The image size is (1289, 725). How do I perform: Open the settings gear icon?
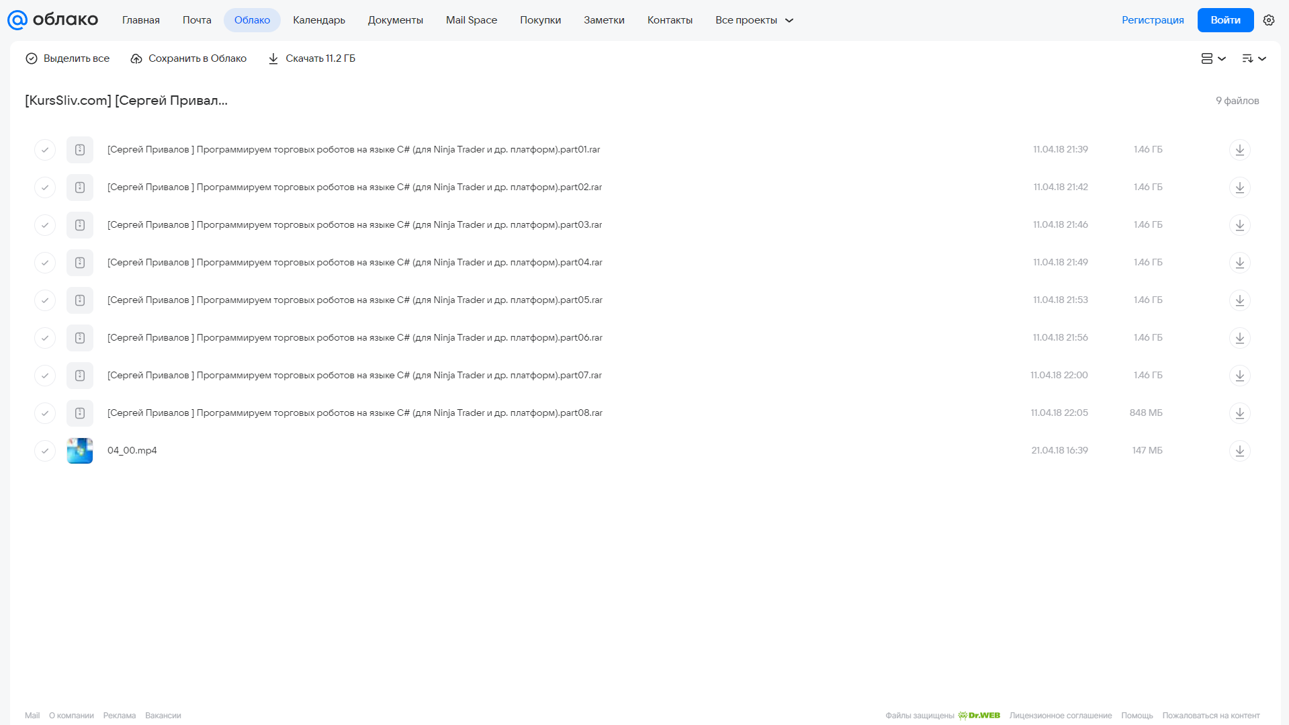click(1269, 20)
